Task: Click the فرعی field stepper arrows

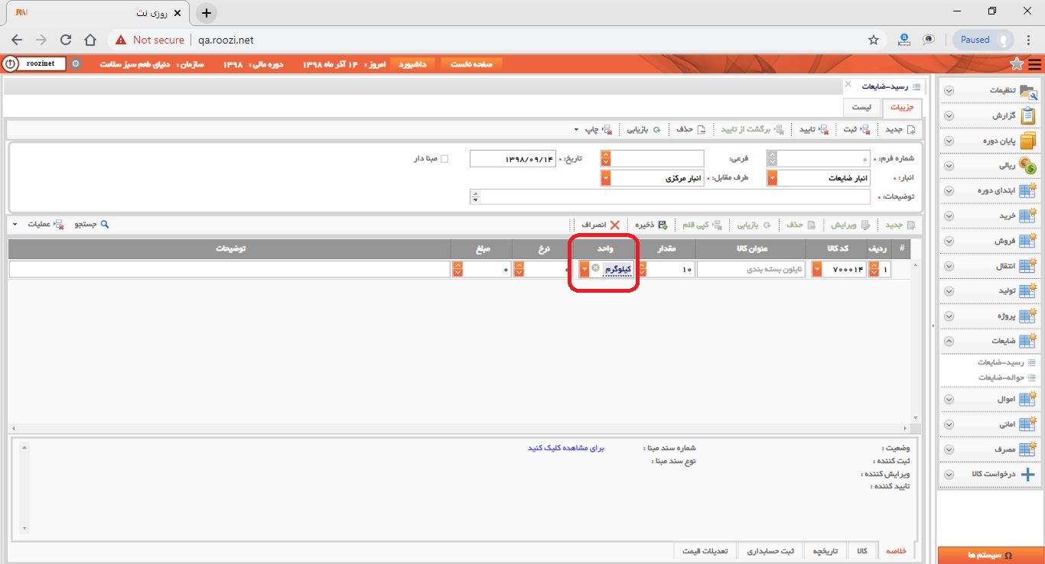Action: (606, 159)
